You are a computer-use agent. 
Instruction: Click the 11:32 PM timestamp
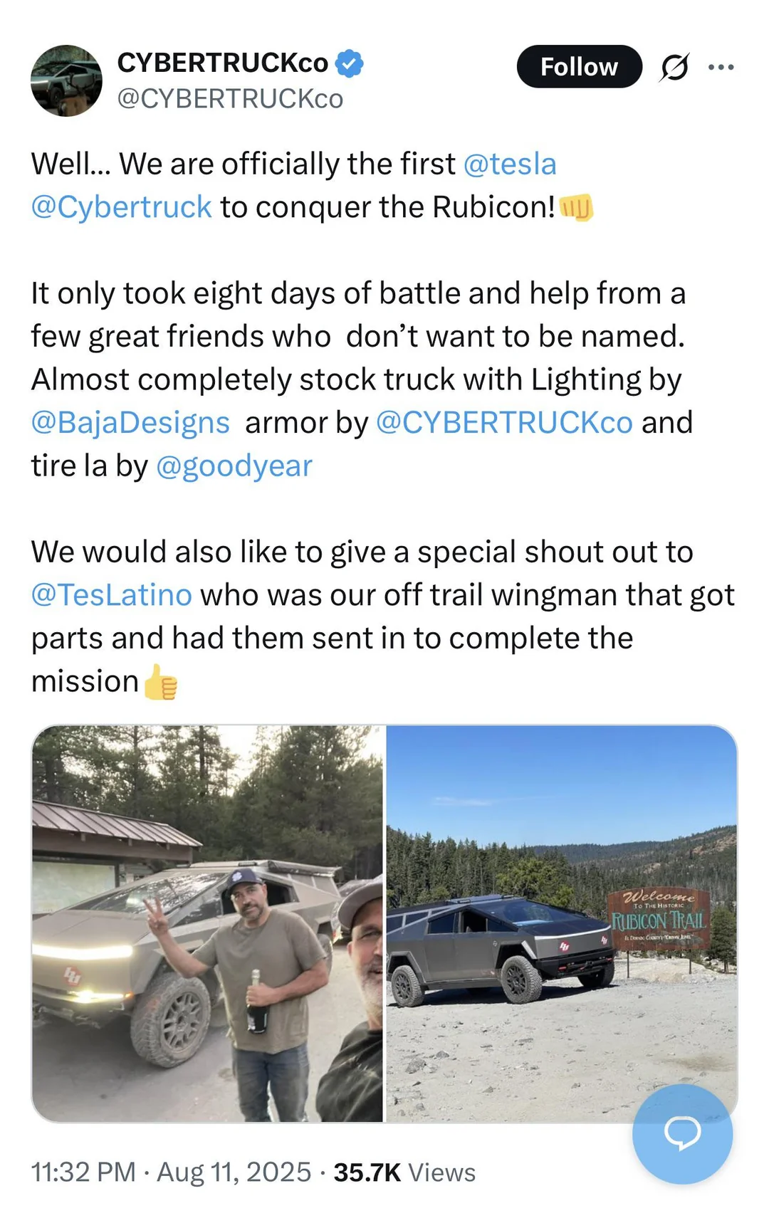83,1172
